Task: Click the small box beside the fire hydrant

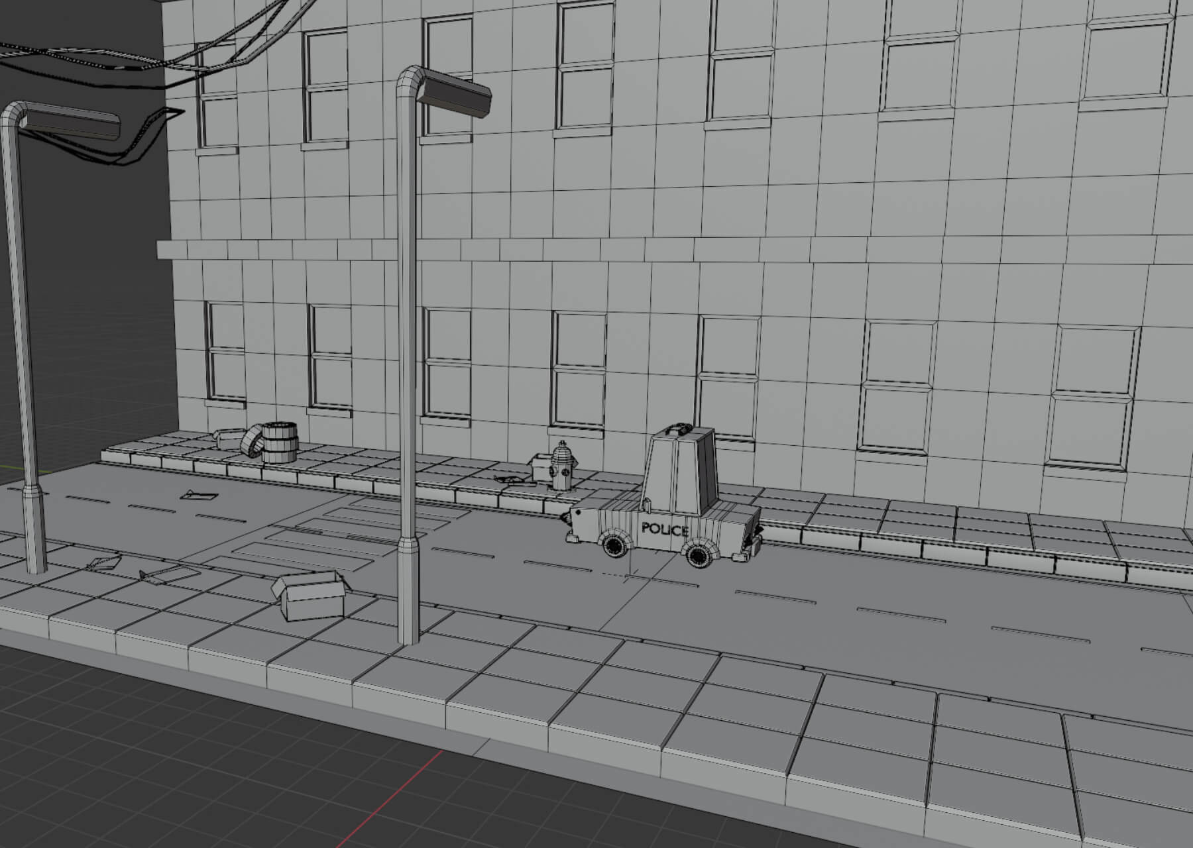Action: pyautogui.click(x=541, y=466)
